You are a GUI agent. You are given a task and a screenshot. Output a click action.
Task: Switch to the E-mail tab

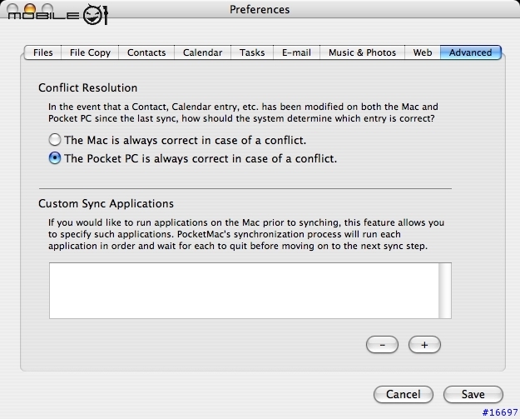click(296, 52)
